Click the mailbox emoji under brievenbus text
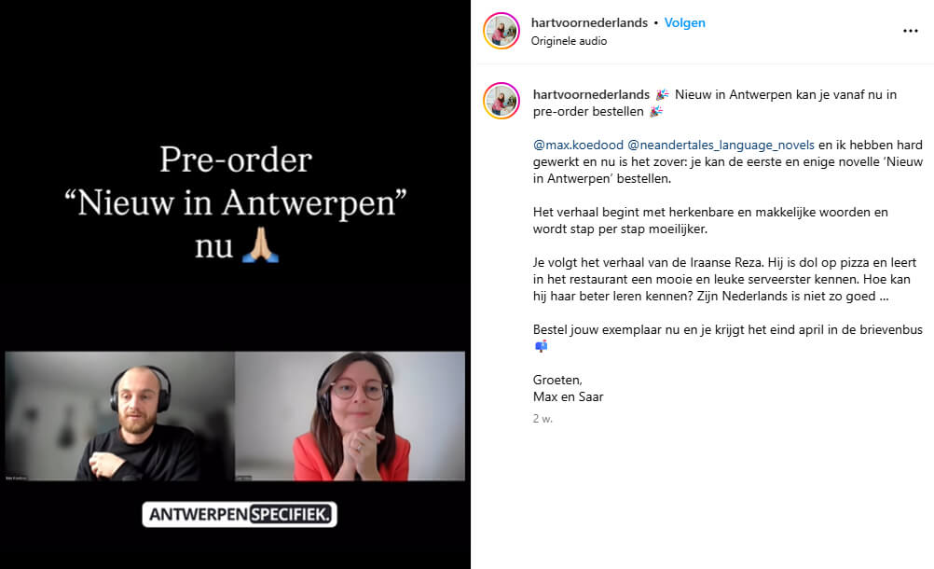The width and height of the screenshot is (934, 569). 541,345
